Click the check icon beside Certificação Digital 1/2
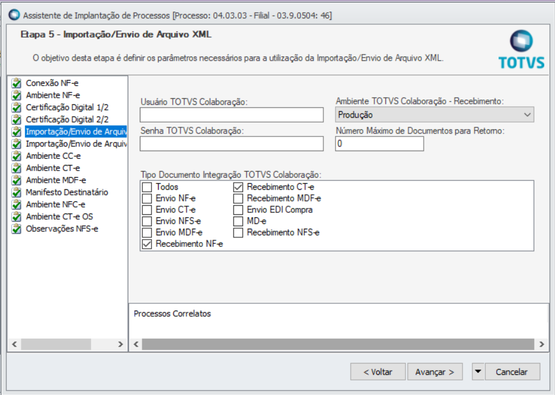 16,107
